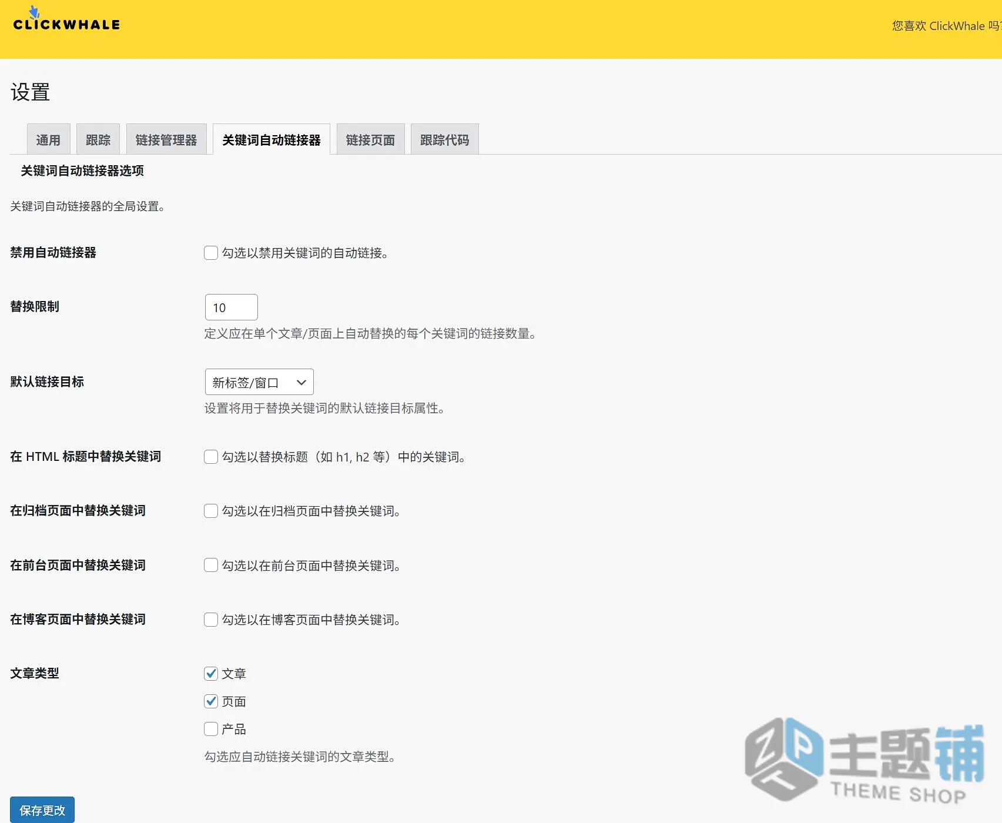Viewport: 1002px width, 823px height.
Task: Open the 通用 tab
Action: (x=49, y=139)
